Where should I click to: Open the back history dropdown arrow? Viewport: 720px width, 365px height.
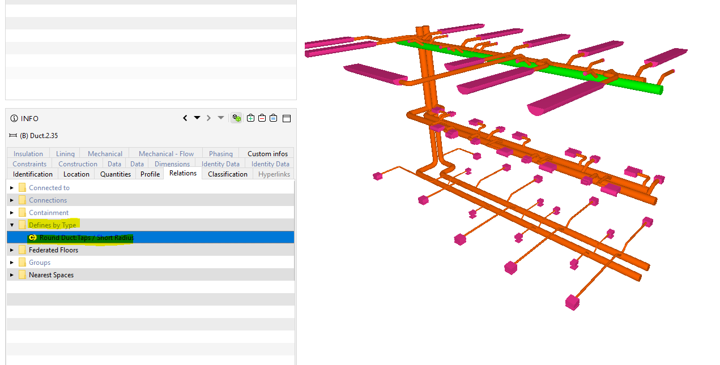(197, 118)
